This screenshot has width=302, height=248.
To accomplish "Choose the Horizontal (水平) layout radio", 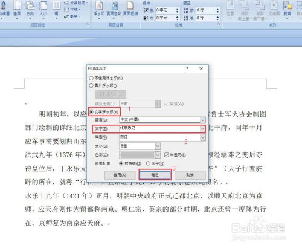I will [x=148, y=163].
